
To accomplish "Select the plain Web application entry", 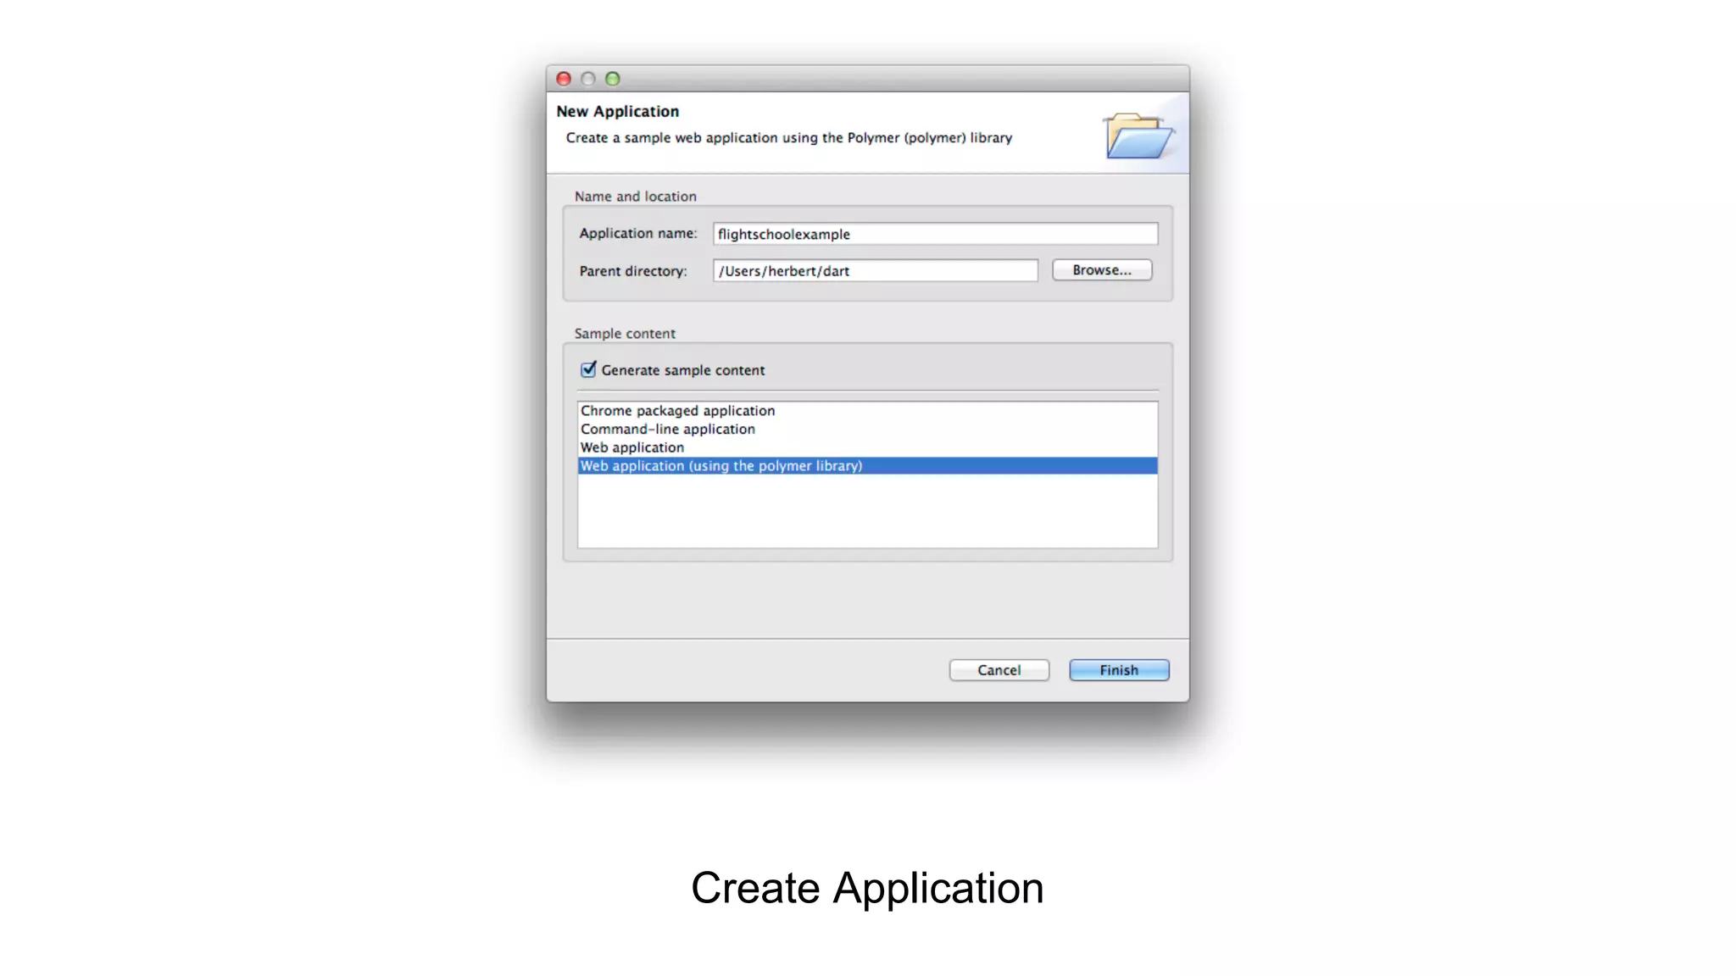I will click(x=867, y=447).
